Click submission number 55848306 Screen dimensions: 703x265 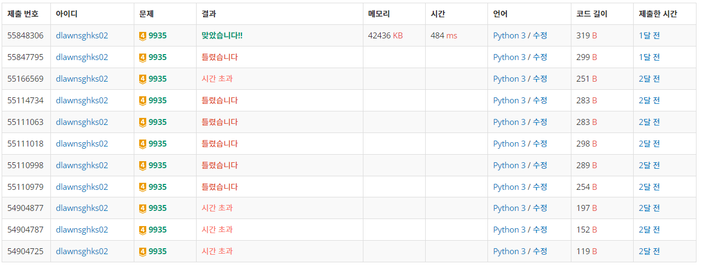(25, 36)
